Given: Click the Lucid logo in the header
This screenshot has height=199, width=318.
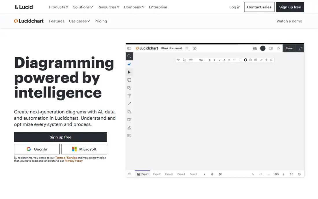Looking at the screenshot, I should [23, 7].
